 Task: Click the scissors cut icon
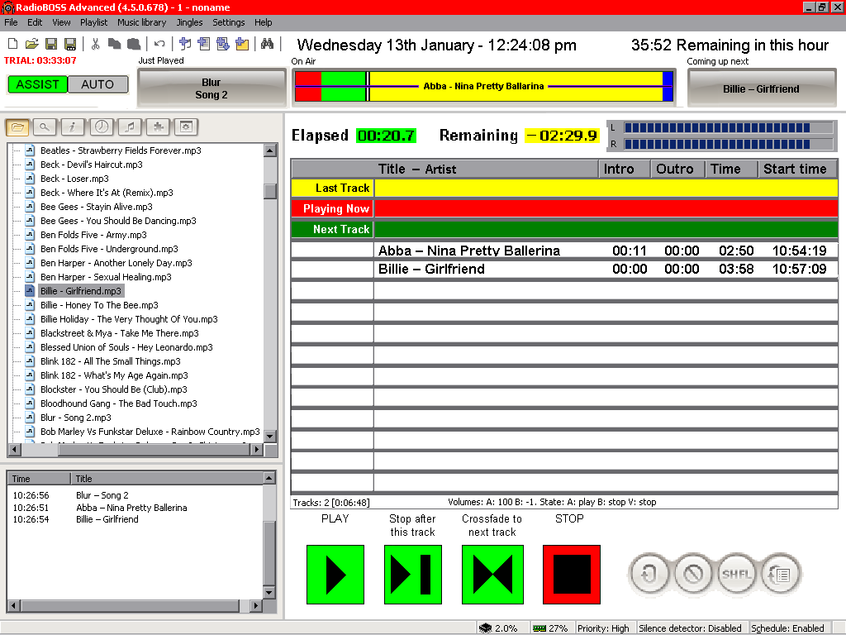(95, 44)
